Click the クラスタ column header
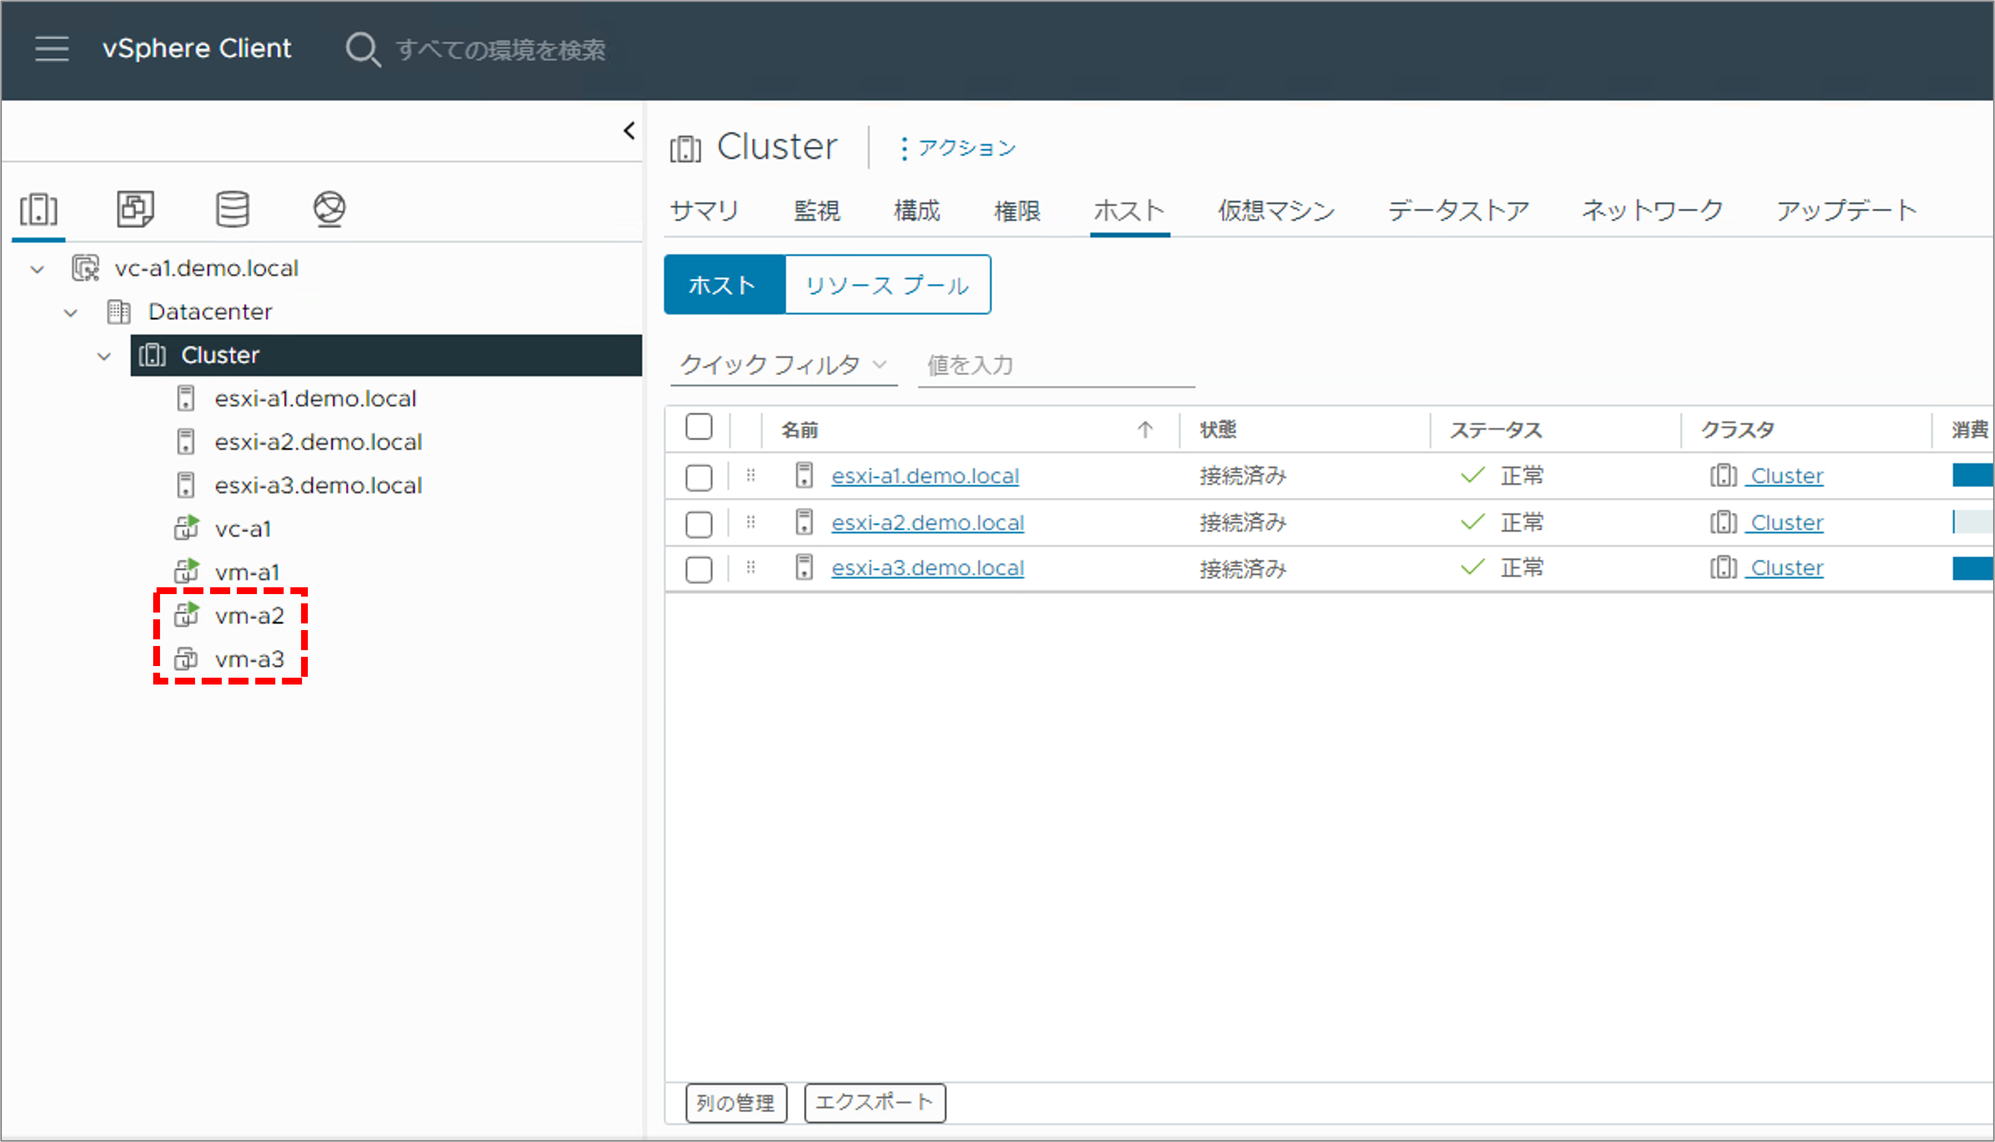This screenshot has width=1995, height=1142. point(1737,430)
